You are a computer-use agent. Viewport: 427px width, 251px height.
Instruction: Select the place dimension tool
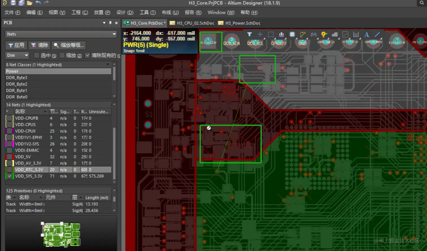tap(356, 35)
